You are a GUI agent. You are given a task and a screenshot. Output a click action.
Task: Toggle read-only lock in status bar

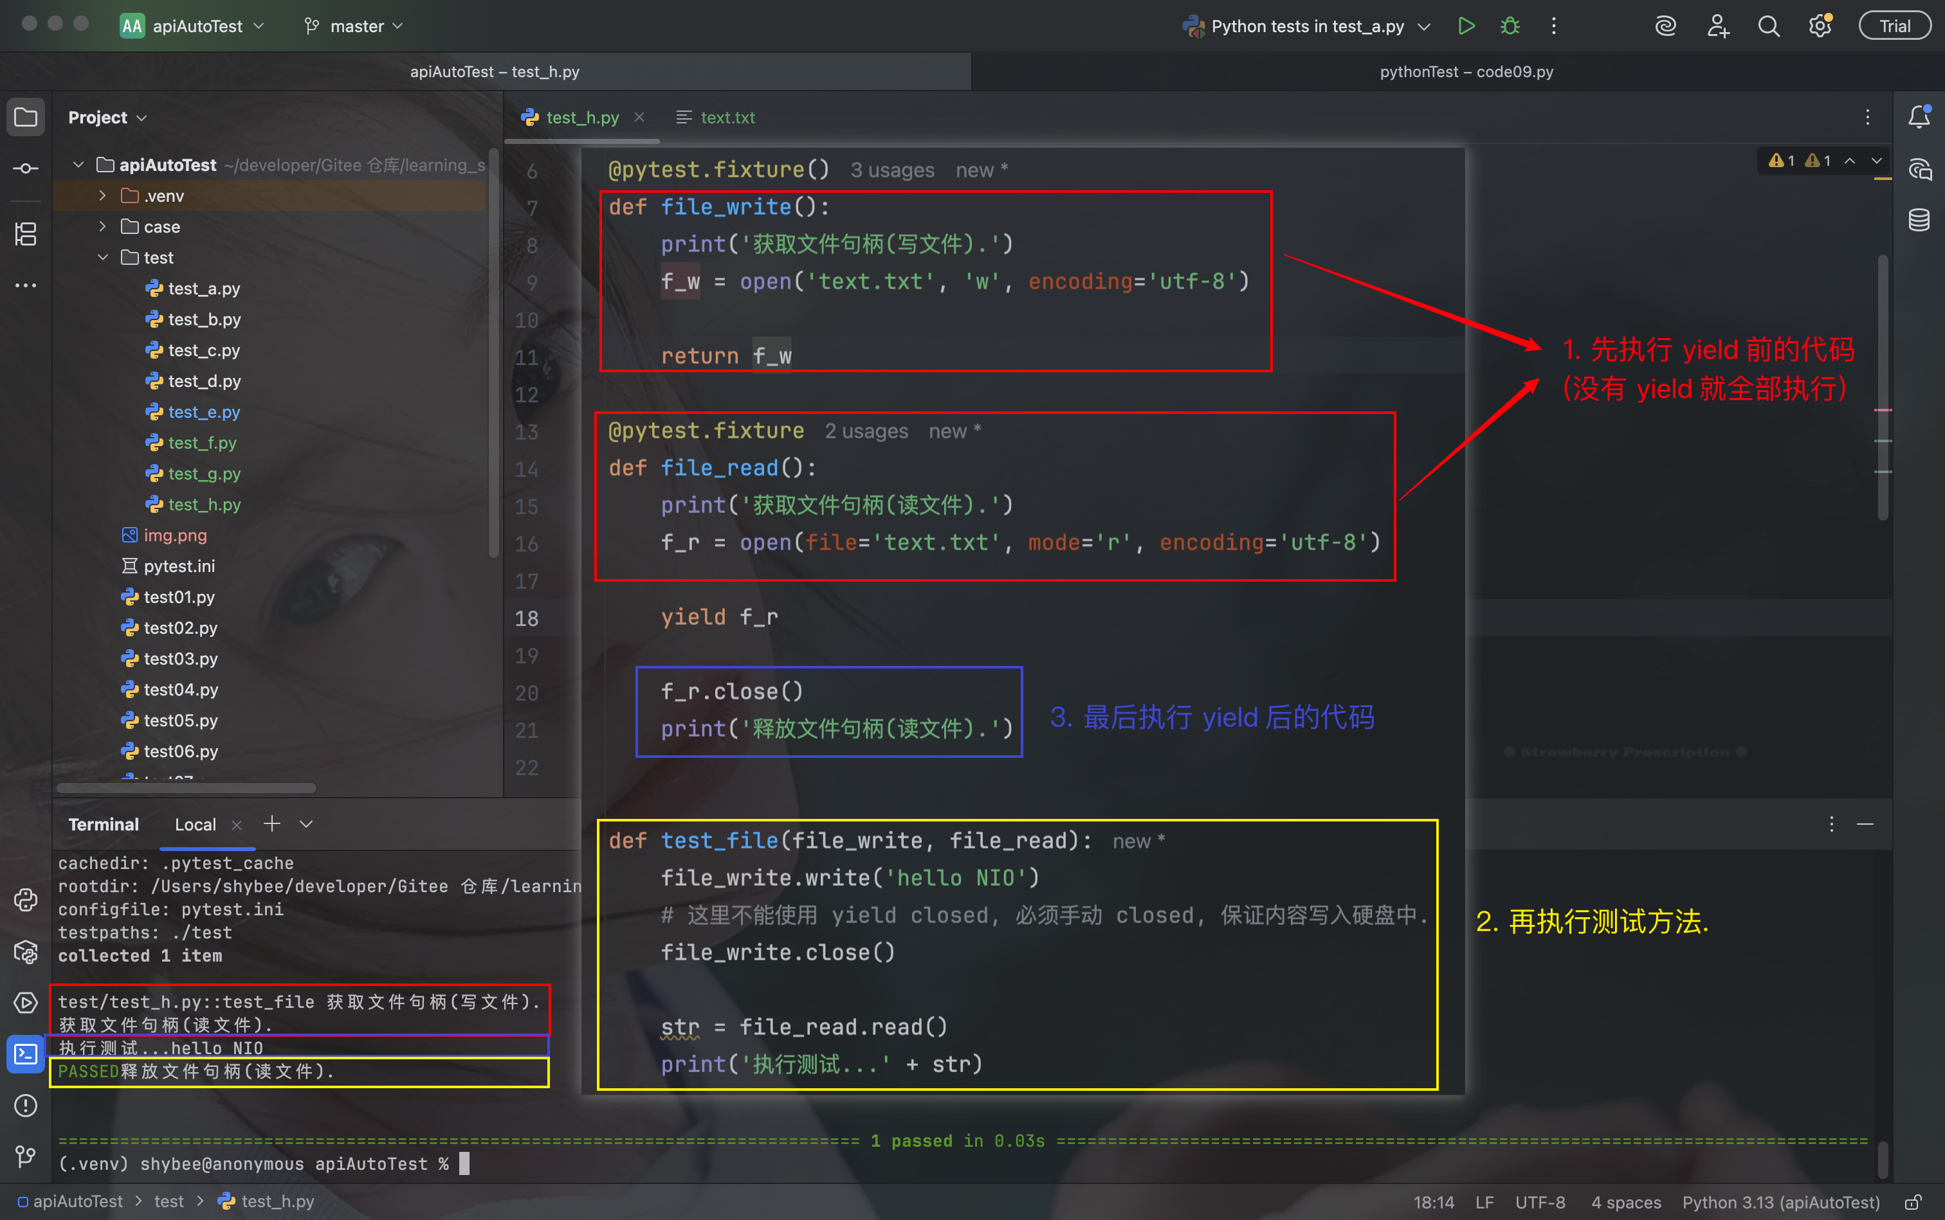(1913, 1202)
